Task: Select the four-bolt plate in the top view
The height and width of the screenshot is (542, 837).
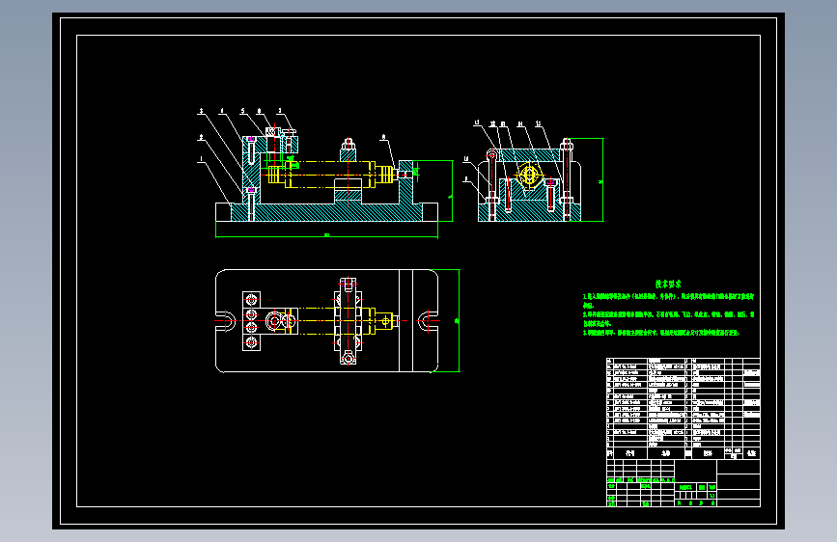Action: click(x=251, y=321)
